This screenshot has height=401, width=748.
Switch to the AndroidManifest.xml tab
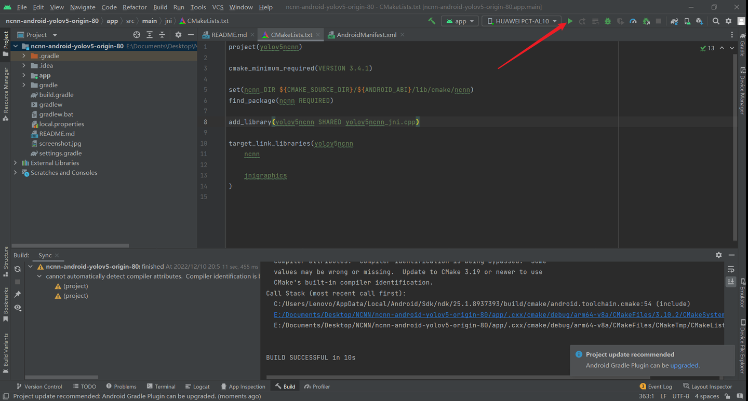click(x=366, y=35)
